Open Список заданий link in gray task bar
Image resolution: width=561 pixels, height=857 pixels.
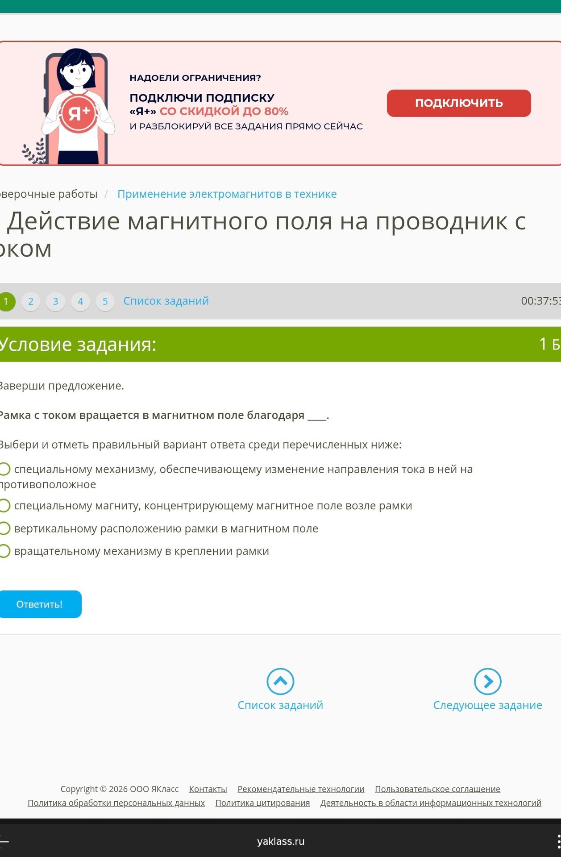click(x=166, y=301)
